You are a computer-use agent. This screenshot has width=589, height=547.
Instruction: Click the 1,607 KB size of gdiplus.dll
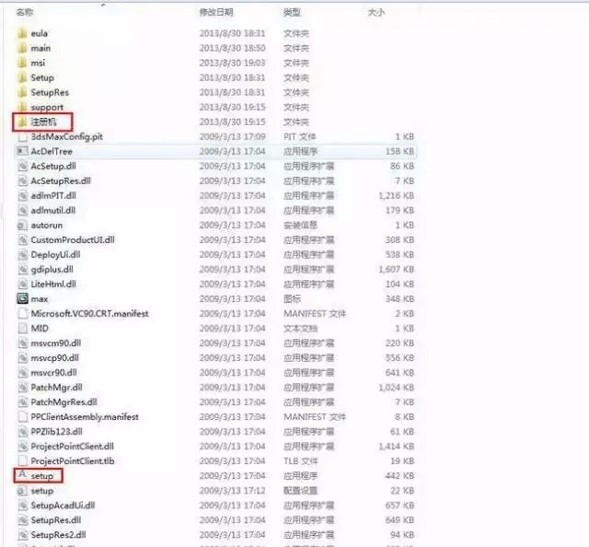pyautogui.click(x=397, y=270)
